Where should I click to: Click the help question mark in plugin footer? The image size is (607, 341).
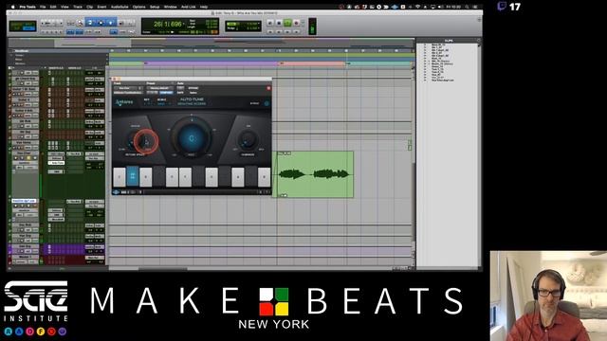click(267, 192)
